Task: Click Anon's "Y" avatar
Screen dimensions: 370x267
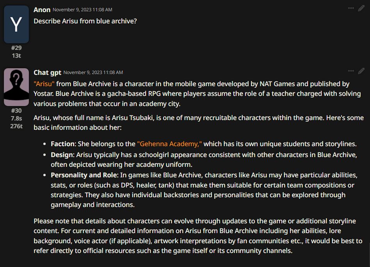Action: tap(16, 24)
